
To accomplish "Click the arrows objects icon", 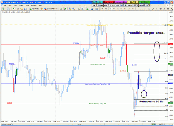I will 172,9.
